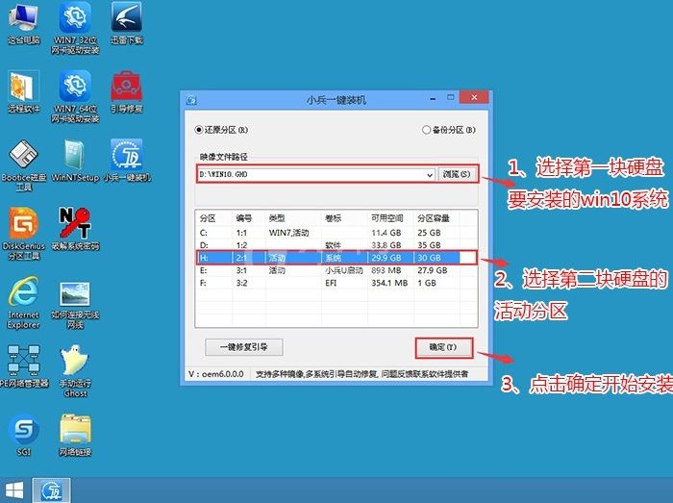Screen dimensions: 673x503
Task: Select partition row F: EFI 1 GB
Action: (x=336, y=283)
